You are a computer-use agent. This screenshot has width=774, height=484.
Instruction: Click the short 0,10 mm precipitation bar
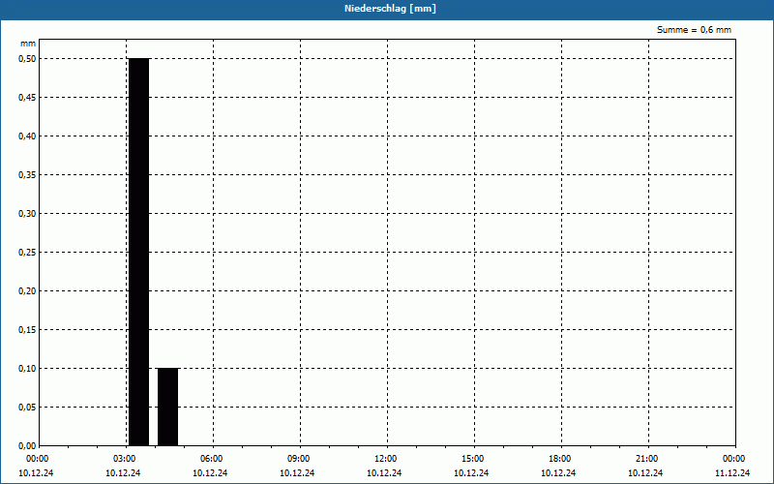[167, 407]
